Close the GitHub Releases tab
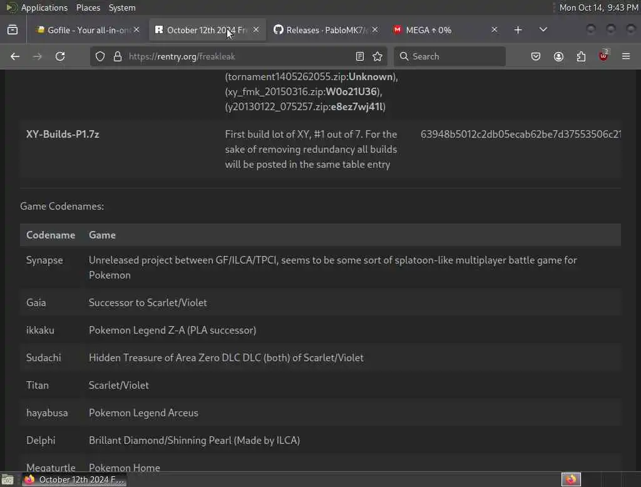This screenshot has width=641, height=487. 375,30
